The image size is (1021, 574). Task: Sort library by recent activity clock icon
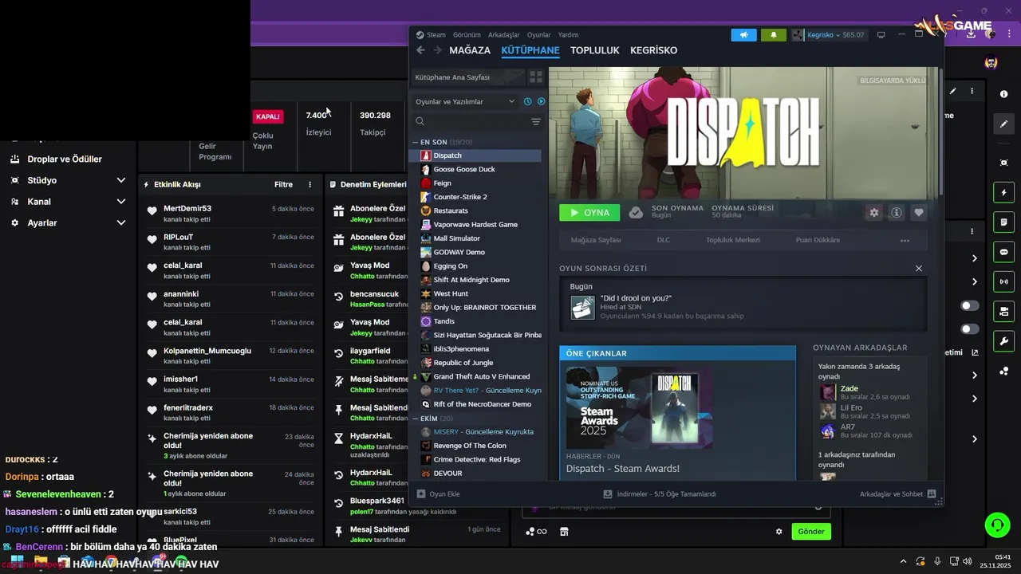click(527, 101)
